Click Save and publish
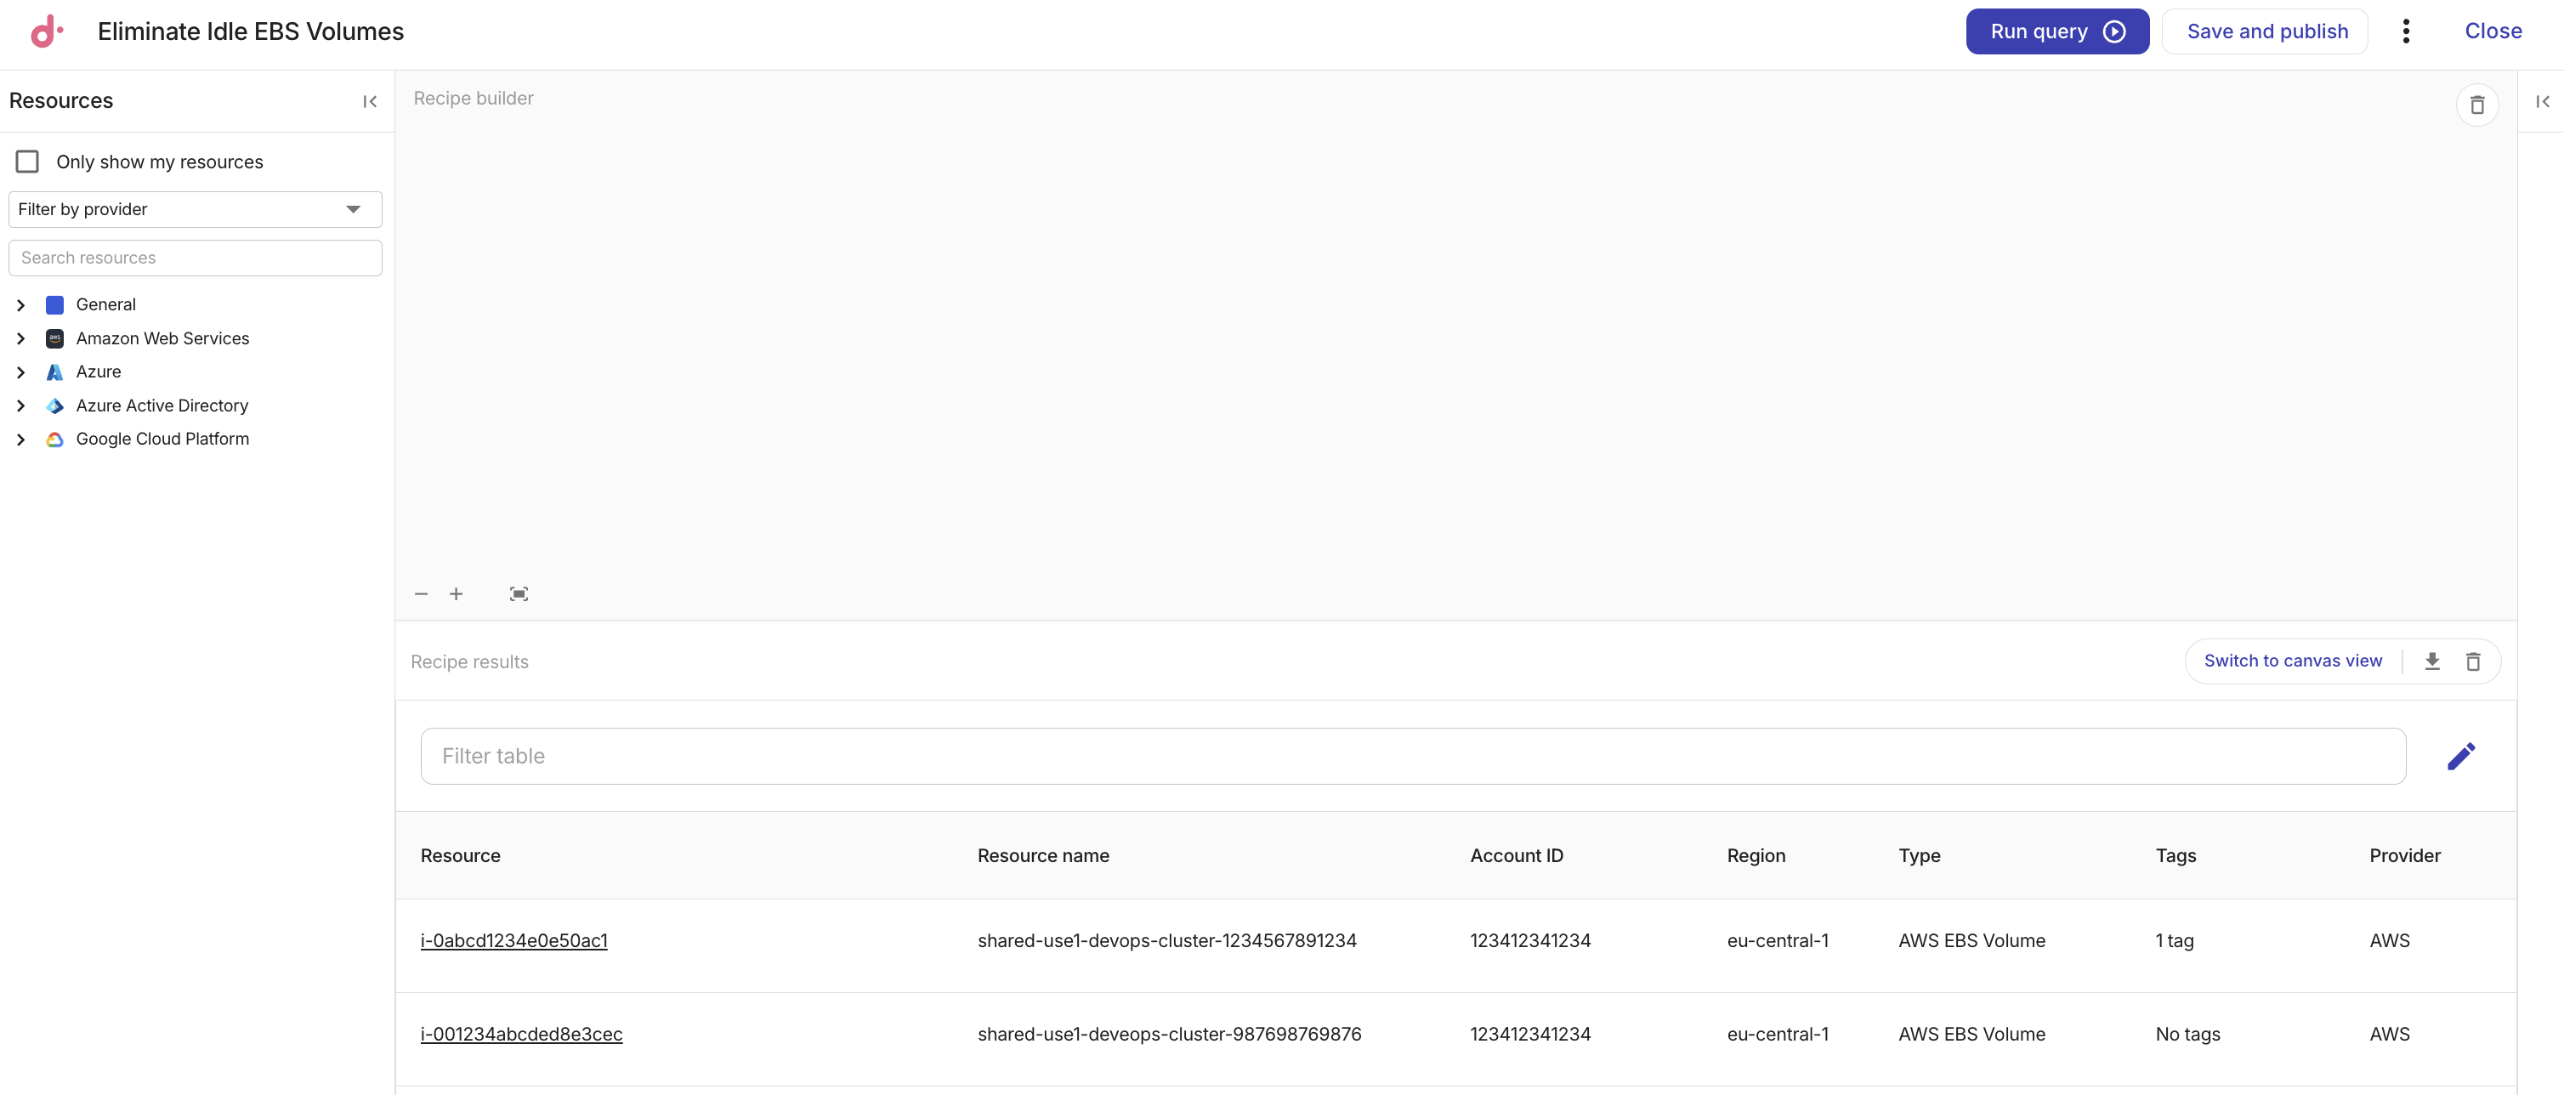Image resolution: width=2564 pixels, height=1095 pixels. pos(2266,31)
